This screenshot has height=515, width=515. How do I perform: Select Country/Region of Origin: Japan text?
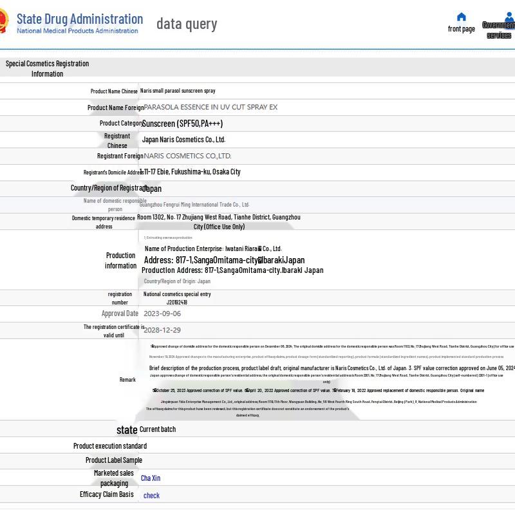point(177,281)
